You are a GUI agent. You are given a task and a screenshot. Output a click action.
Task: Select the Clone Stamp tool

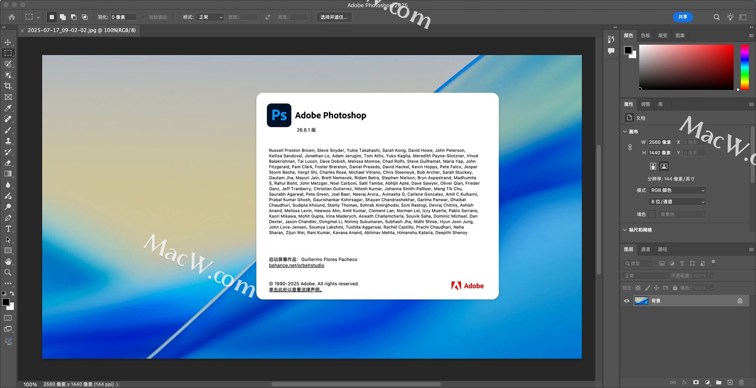(8, 141)
